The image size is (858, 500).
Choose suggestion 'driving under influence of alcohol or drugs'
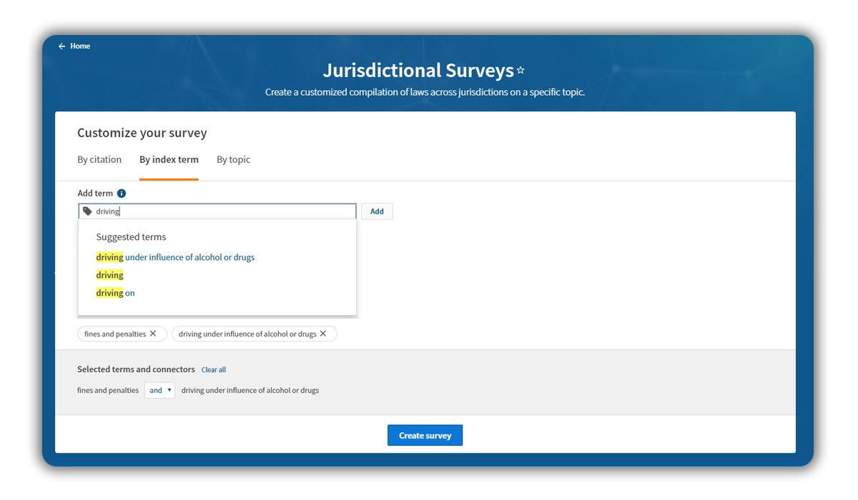tap(175, 257)
